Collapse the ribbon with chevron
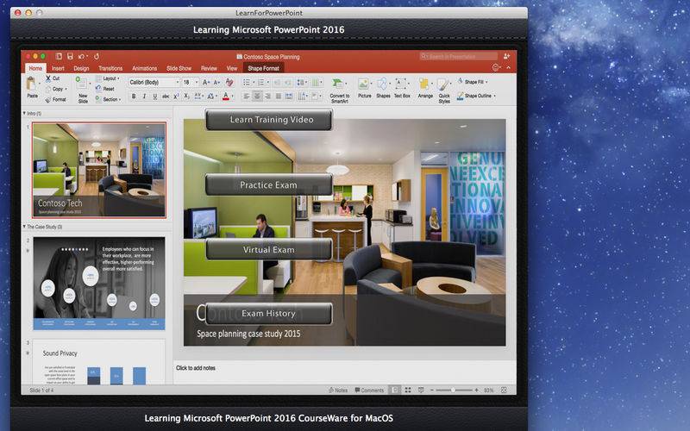Screen dimensions: 690x431 (509, 68)
